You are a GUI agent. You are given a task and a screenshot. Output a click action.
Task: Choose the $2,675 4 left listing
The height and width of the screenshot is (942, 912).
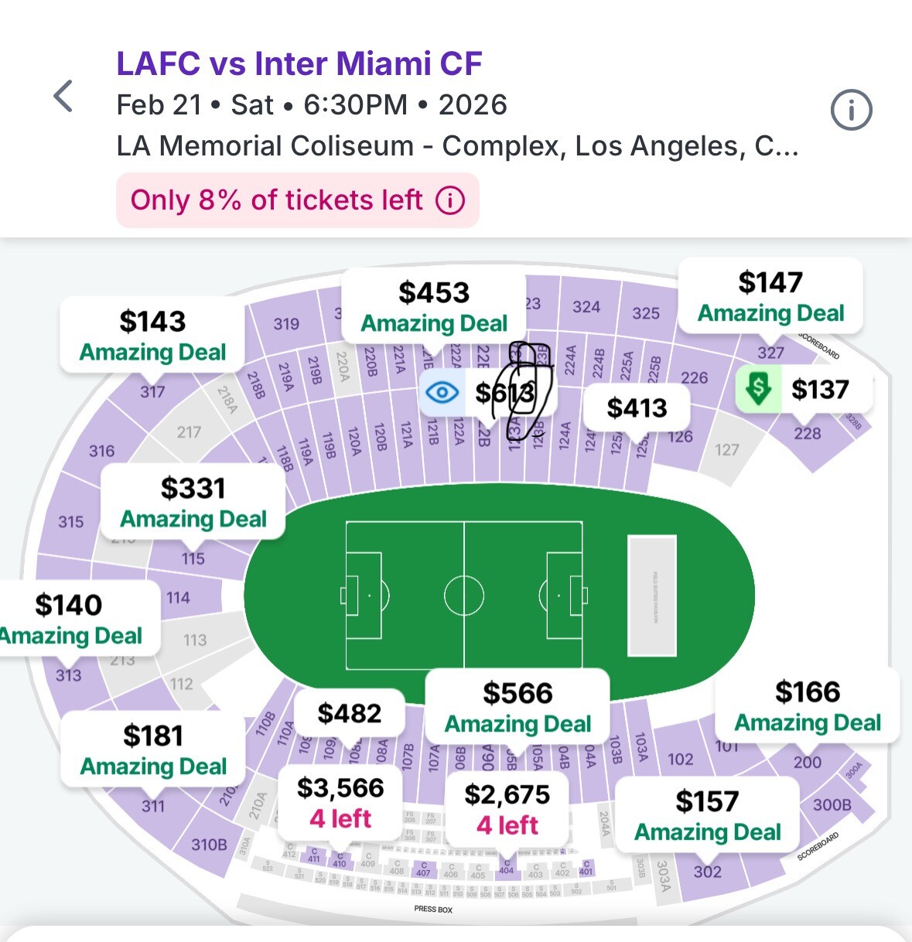pos(507,809)
